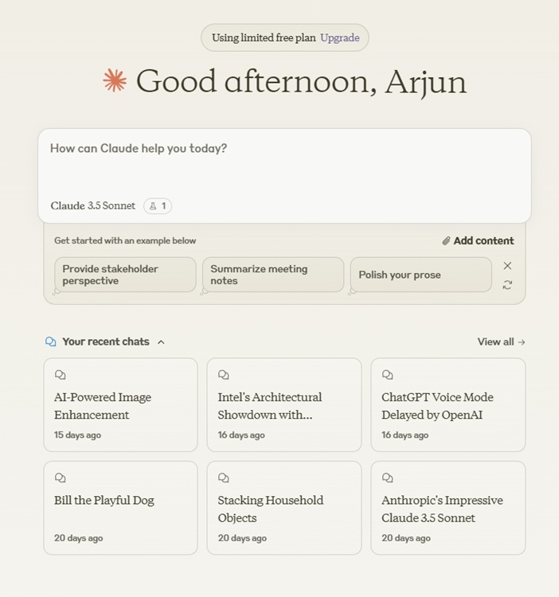Click chat icon on Bill the Playful Dog card
Image resolution: width=559 pixels, height=597 pixels.
tap(61, 478)
